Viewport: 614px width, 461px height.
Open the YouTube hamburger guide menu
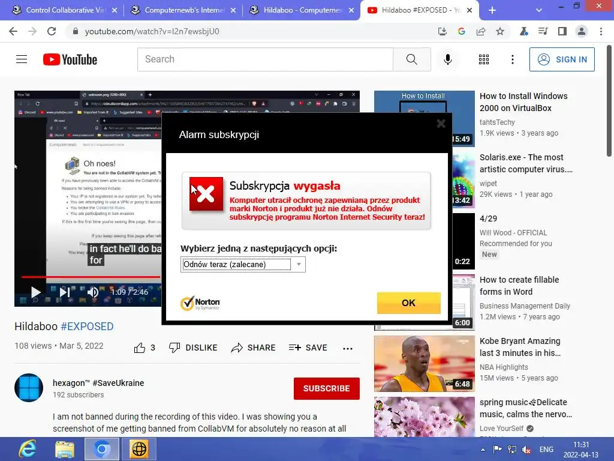pyautogui.click(x=22, y=59)
